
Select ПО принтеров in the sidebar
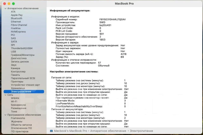(20, 132)
